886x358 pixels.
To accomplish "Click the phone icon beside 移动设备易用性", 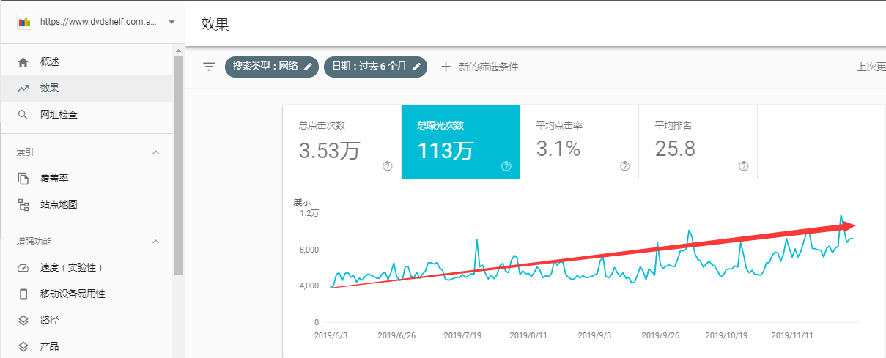I will pos(23,294).
